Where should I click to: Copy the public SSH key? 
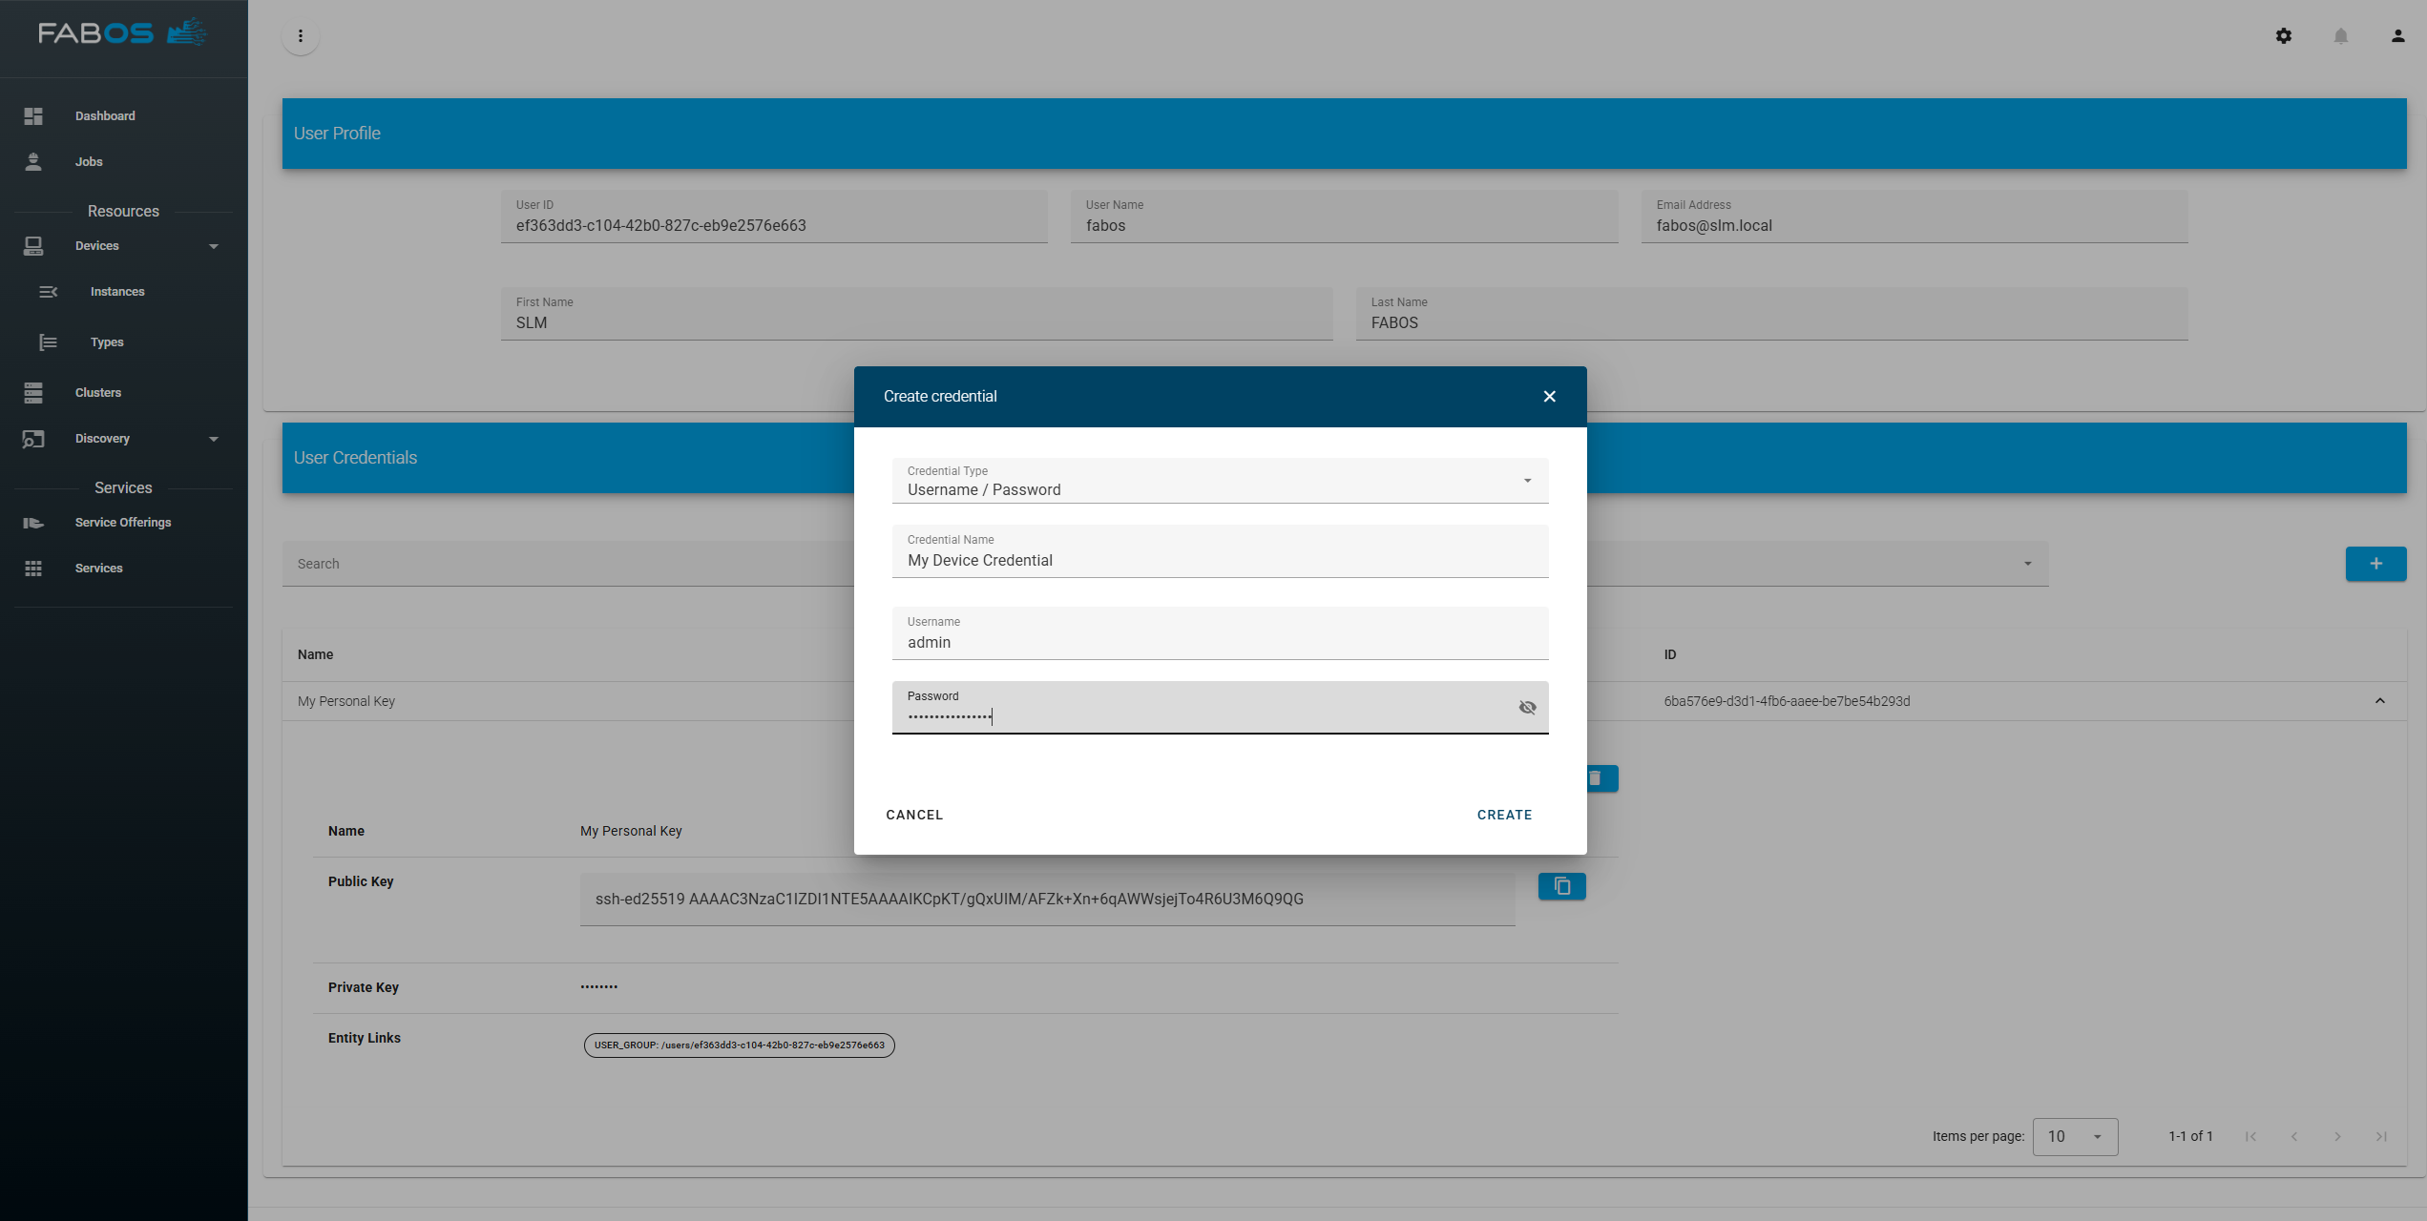pos(1561,886)
